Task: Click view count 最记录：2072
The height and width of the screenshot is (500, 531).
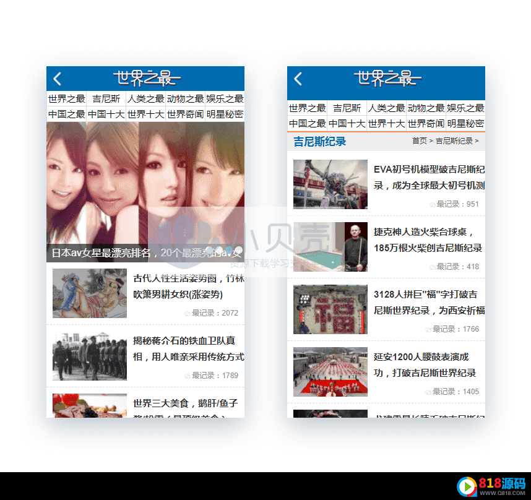Action: pos(212,313)
